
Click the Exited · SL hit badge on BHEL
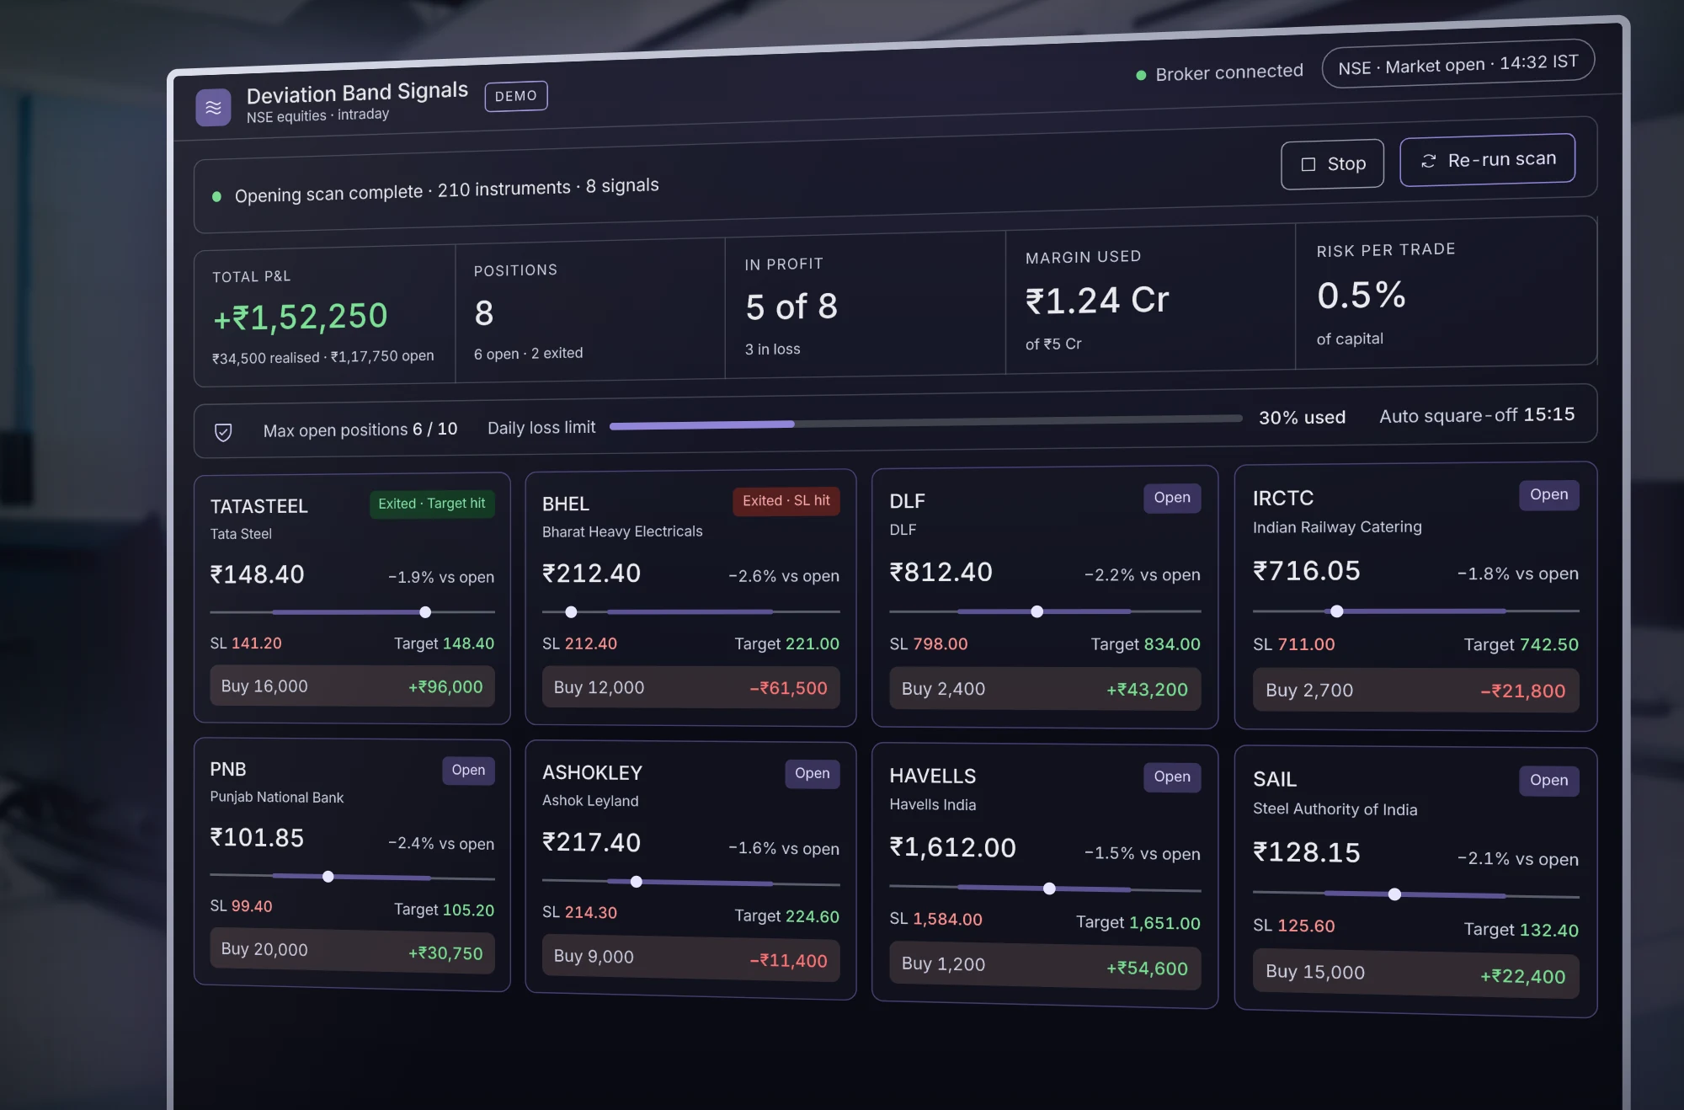point(786,501)
